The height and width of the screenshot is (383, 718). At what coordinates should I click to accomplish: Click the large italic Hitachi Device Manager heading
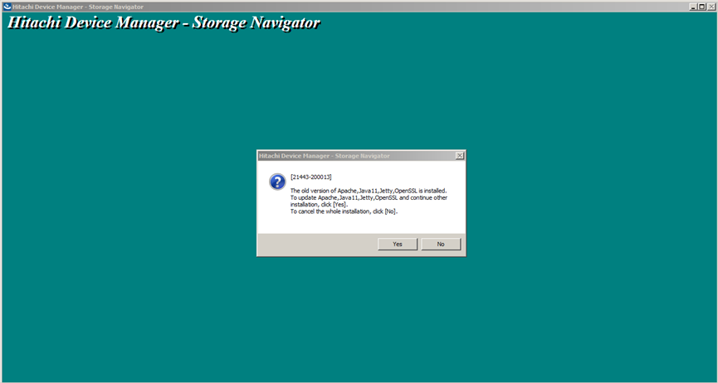164,22
